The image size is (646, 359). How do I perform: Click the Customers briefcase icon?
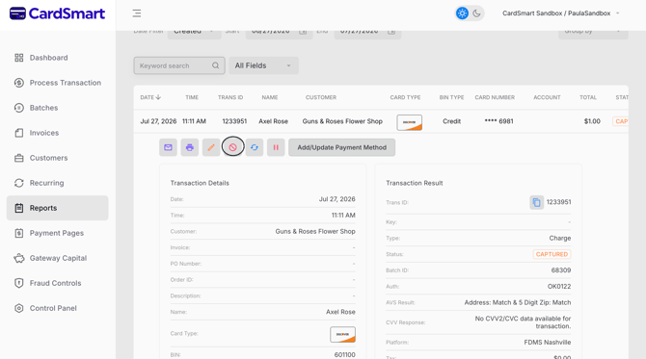click(x=19, y=158)
